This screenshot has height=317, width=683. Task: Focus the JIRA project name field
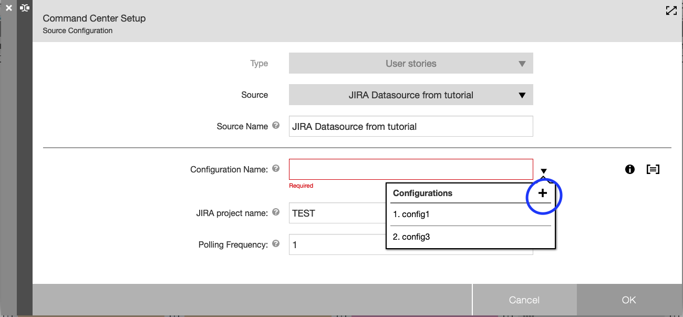click(x=337, y=213)
